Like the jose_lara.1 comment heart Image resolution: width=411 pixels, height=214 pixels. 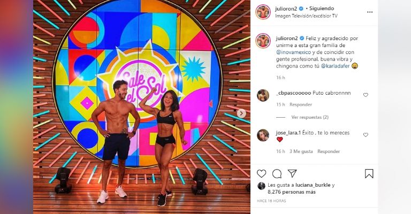(366, 135)
